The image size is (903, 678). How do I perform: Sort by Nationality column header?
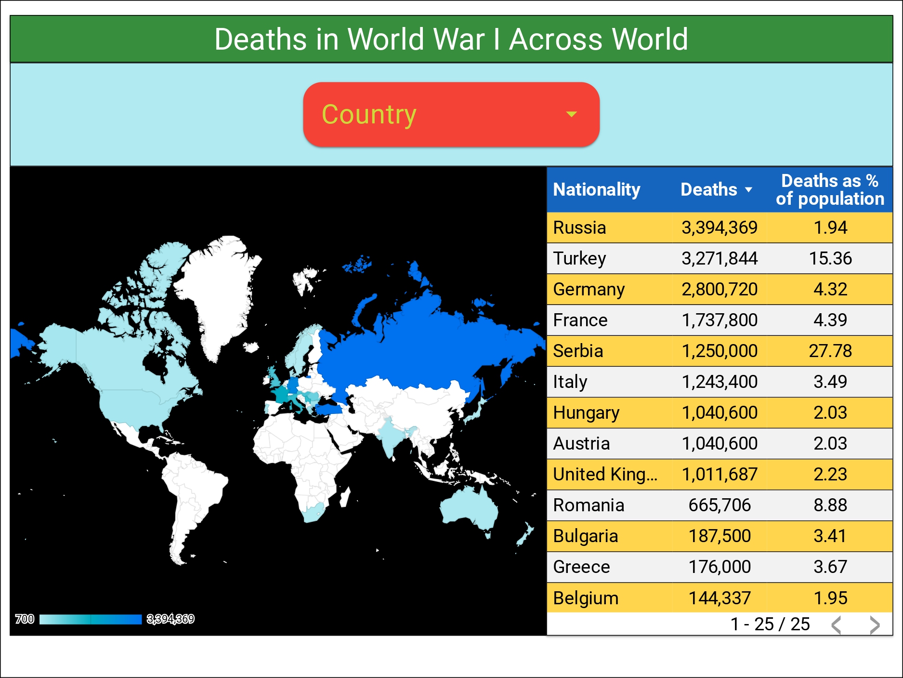pos(597,189)
